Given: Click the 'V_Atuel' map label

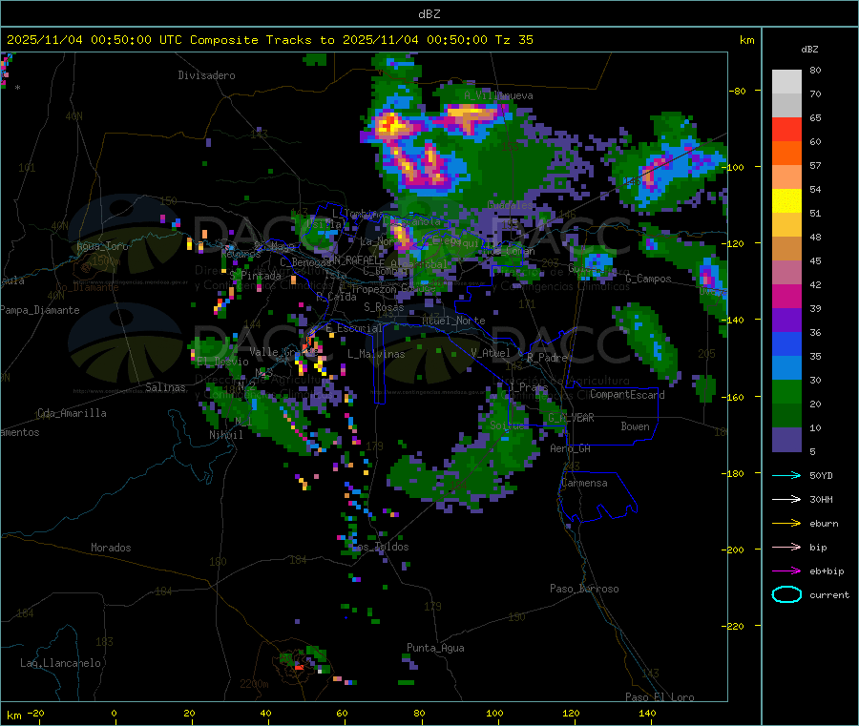Looking at the screenshot, I should pos(491,353).
